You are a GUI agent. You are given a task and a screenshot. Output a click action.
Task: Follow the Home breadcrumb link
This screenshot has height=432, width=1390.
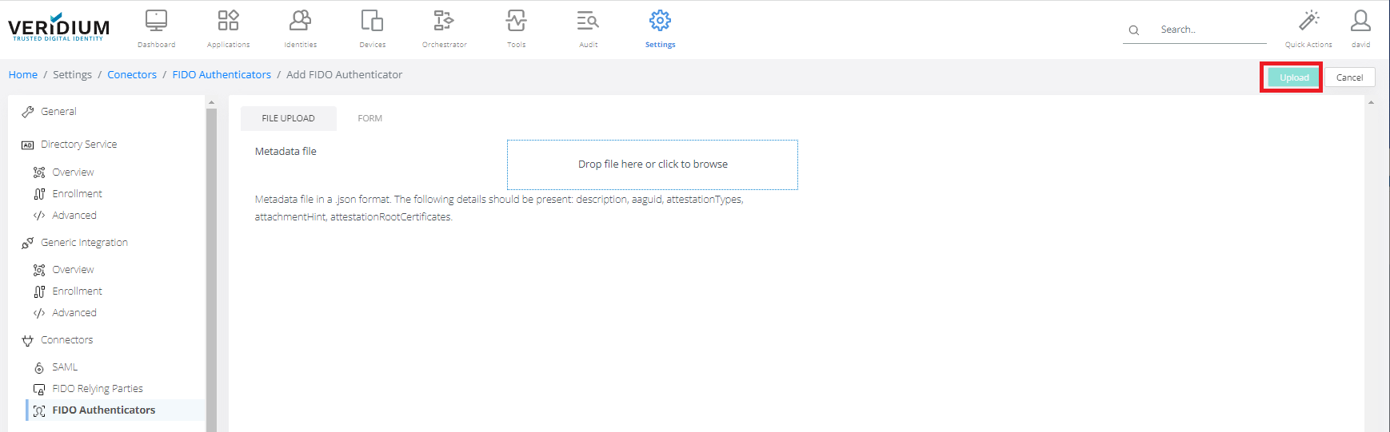(23, 74)
